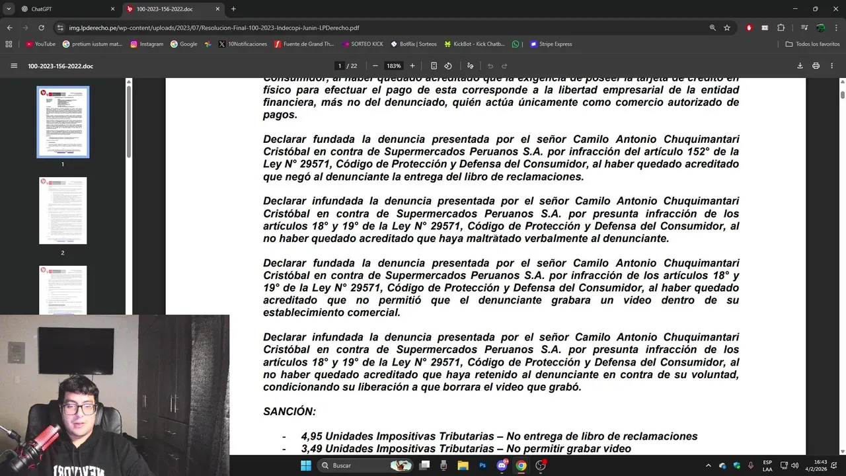
Task: Click the address bar URL
Action: (214, 28)
